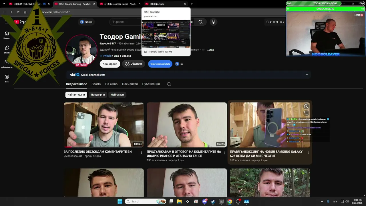This screenshot has width=366, height=206.
Task: Open the clock showing 9:18 PM
Action: coord(357,201)
